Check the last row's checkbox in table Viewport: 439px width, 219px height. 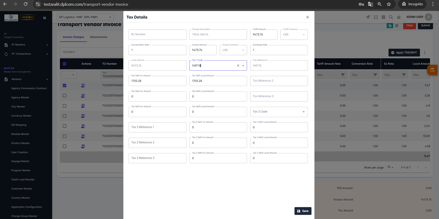click(64, 146)
